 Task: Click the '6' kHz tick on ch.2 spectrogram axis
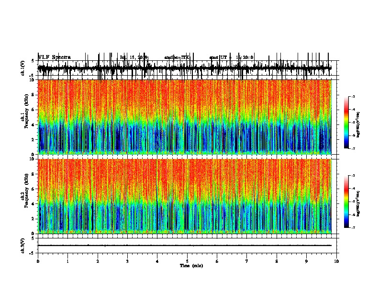coord(33,189)
